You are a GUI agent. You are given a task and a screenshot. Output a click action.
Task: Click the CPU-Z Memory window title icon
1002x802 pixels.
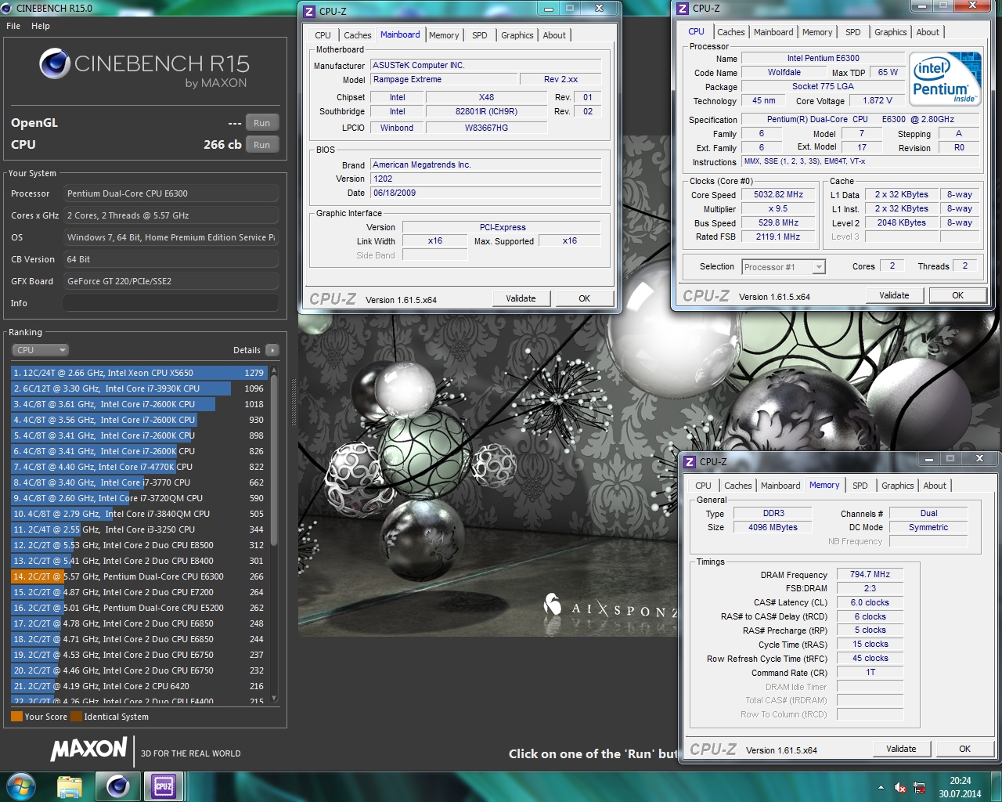pyautogui.click(x=690, y=461)
